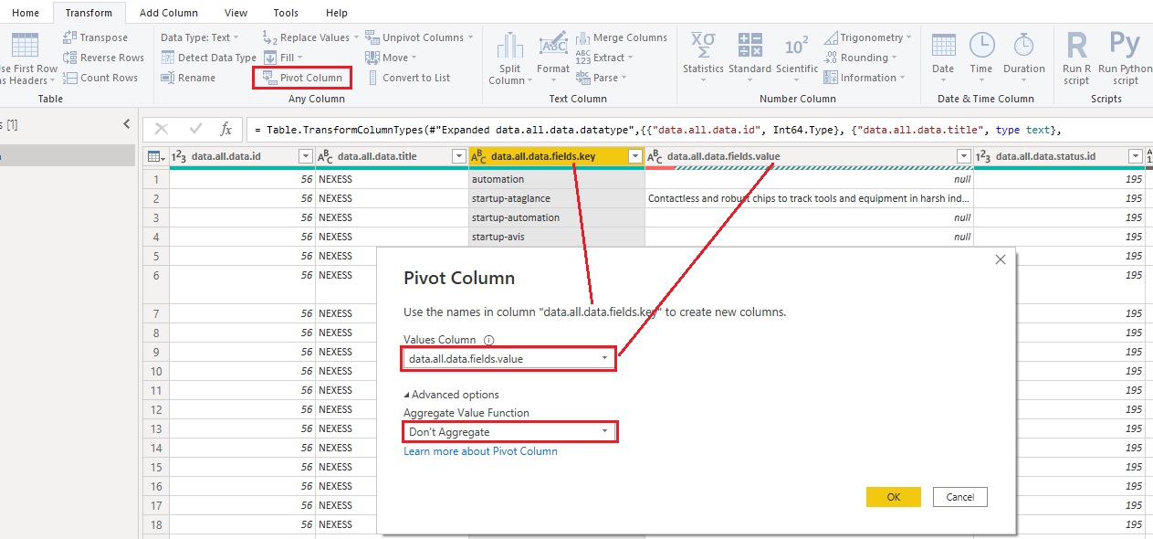Open Unpivot Columns dropdown
Screen dimensions: 1153x539
pos(420,37)
